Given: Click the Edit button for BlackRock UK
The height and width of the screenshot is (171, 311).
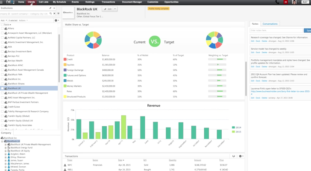Looking at the screenshot, I should [x=108, y=9].
